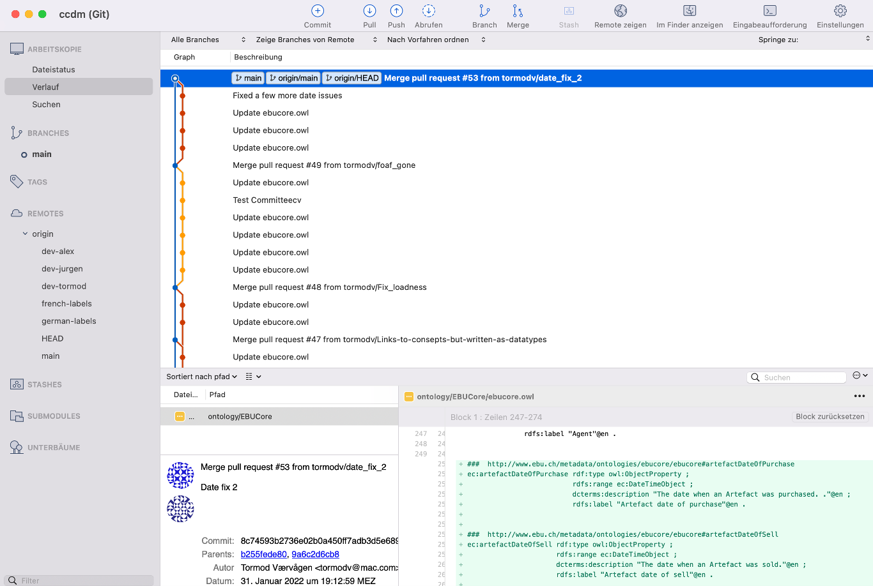Click the Pfad column header
Screen dimensions: 873x586
pyautogui.click(x=217, y=394)
